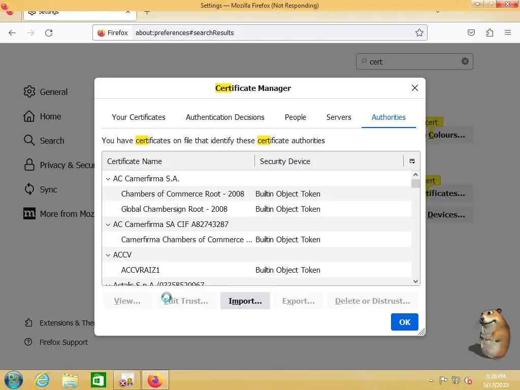The width and height of the screenshot is (520, 390).
Task: Open the Extensions puzzle icon in toolbar
Action: coord(490,32)
